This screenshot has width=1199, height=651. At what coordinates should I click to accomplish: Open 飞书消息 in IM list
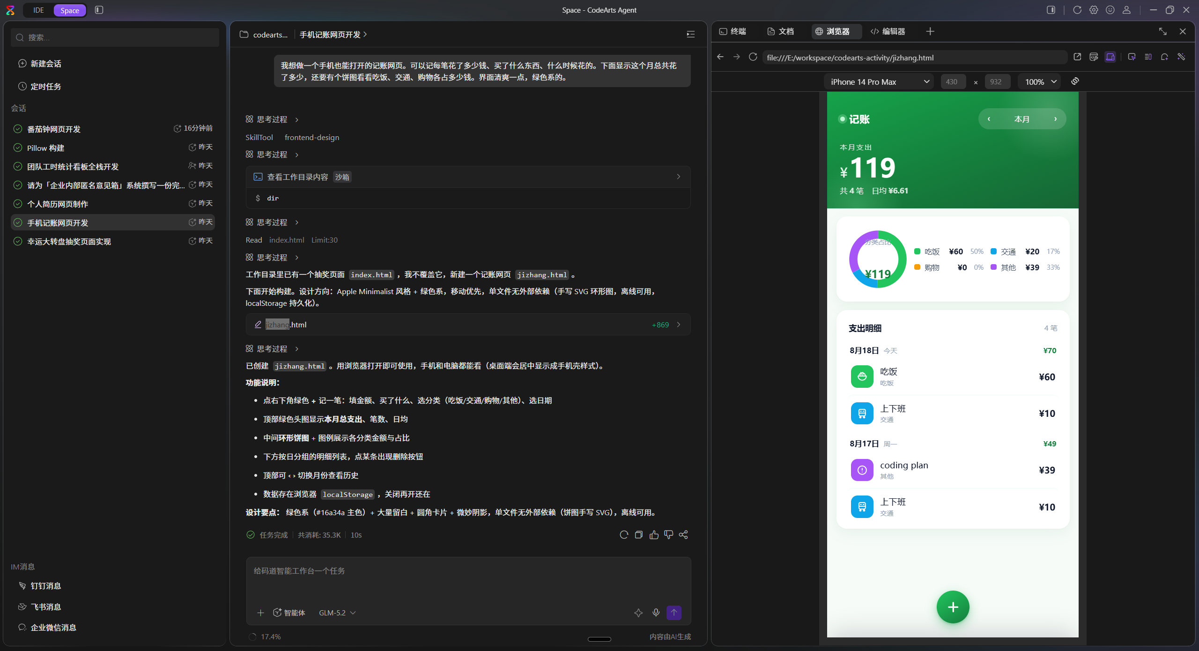click(40, 607)
